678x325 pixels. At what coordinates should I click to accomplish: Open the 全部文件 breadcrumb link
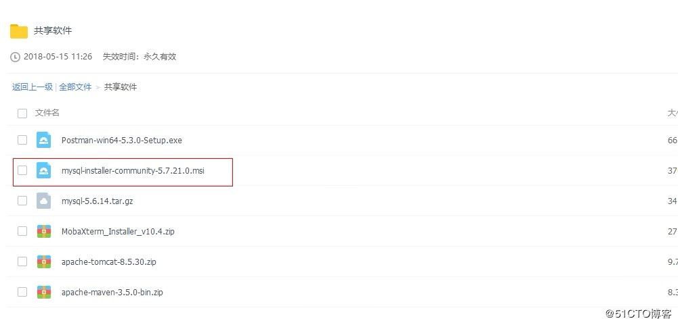75,87
